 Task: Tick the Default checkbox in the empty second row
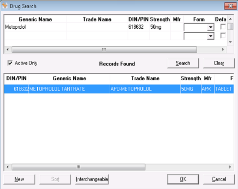pyautogui.click(x=223, y=35)
